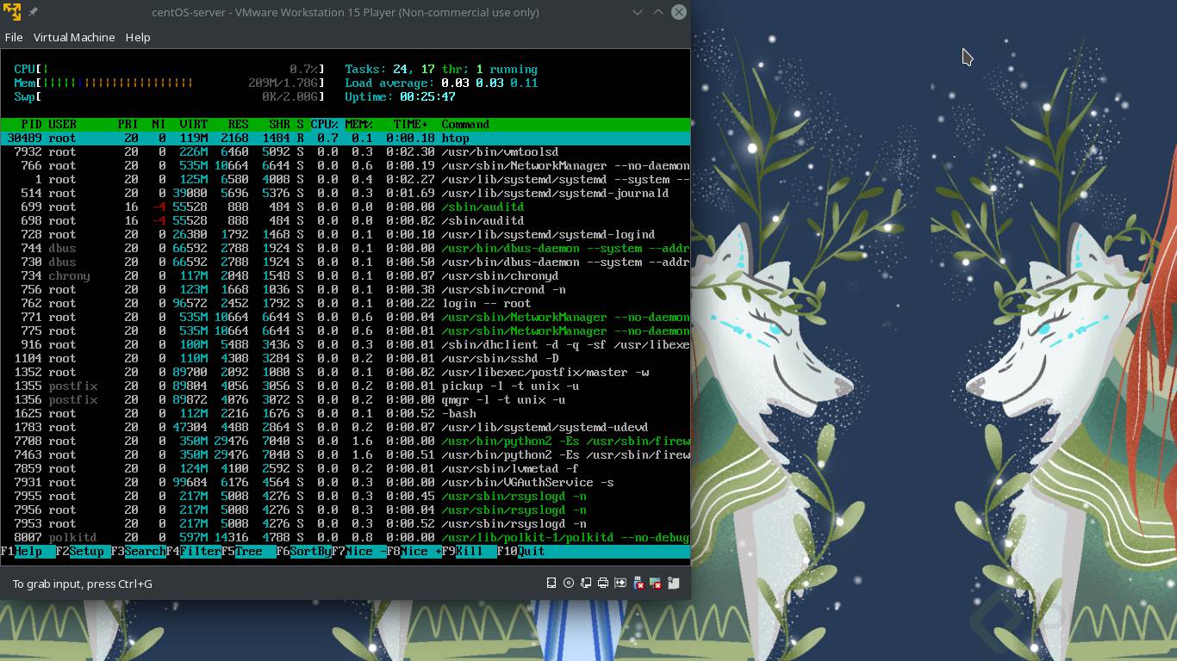The height and width of the screenshot is (661, 1177).
Task: Sort by the SHR column header
Action: (279, 125)
